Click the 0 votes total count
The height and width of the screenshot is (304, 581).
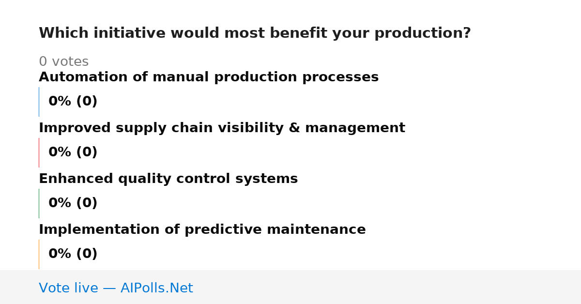(x=63, y=62)
